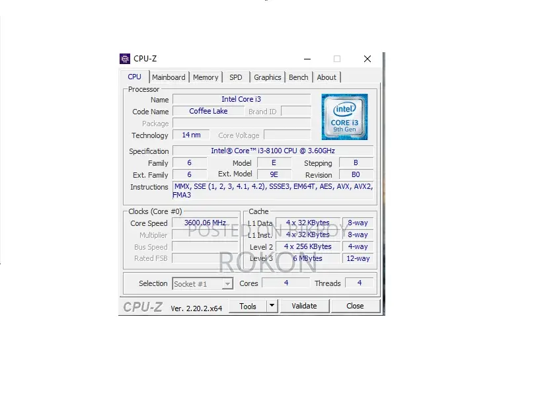Screen dimensions: 536x397
Task: Click the Close button at bottom
Action: coord(355,306)
